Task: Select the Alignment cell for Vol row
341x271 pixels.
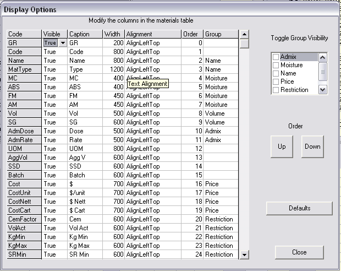Action: [153, 113]
